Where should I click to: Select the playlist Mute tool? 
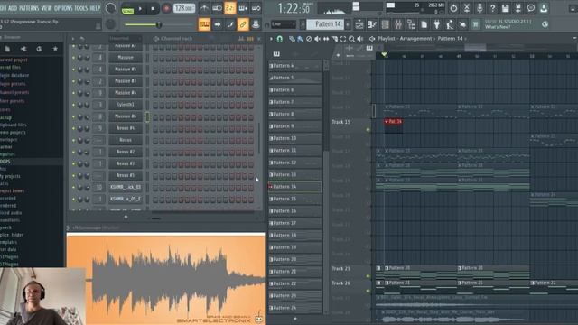click(x=317, y=39)
